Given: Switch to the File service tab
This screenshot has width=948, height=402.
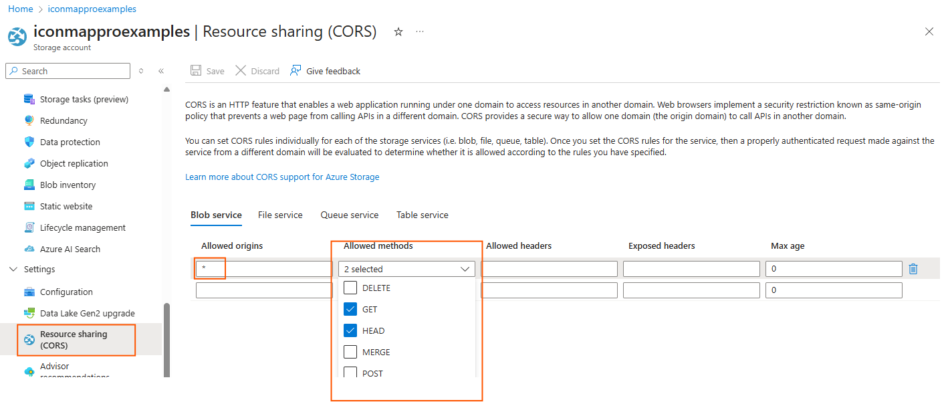Looking at the screenshot, I should tap(280, 215).
